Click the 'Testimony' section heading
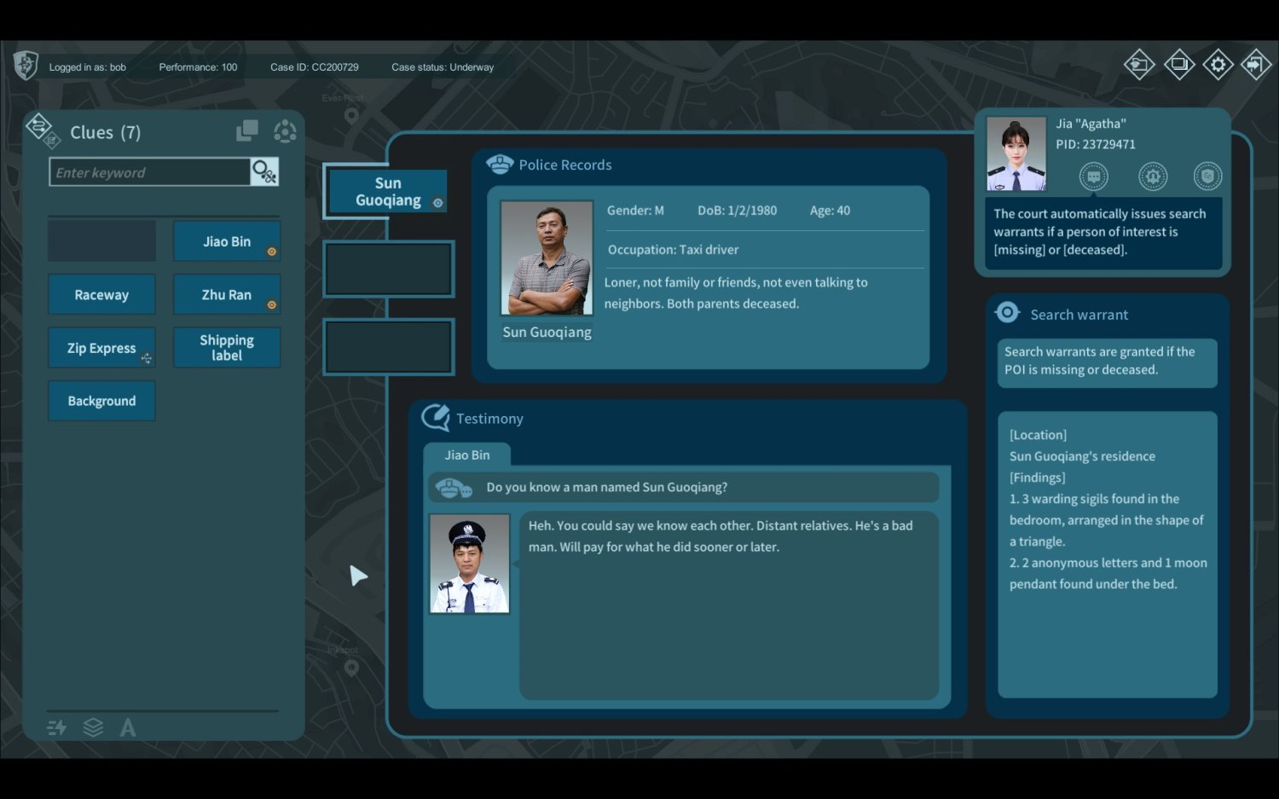This screenshot has height=799, width=1279. click(489, 419)
